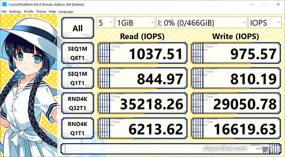Open the File menu
The image size is (285, 157).
[4, 12]
